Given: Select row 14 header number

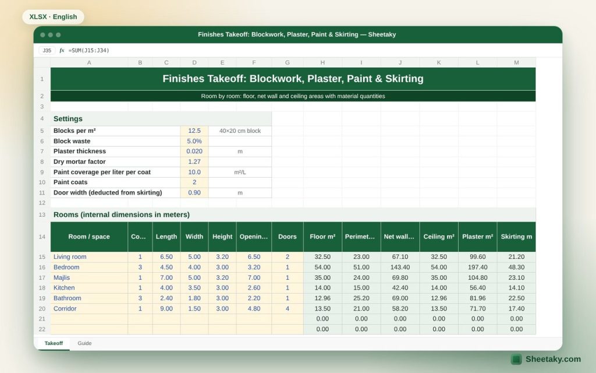Looking at the screenshot, I should [42, 237].
